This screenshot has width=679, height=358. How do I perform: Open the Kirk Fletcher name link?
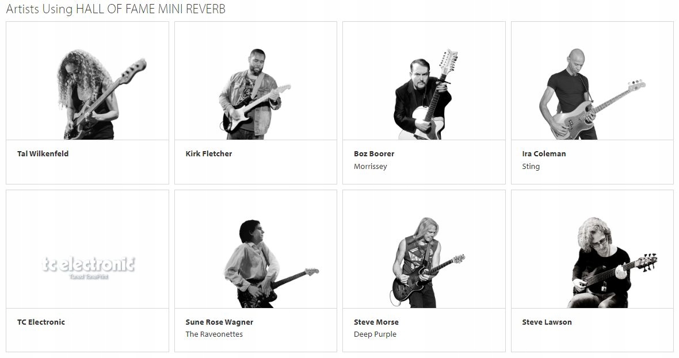tap(209, 153)
